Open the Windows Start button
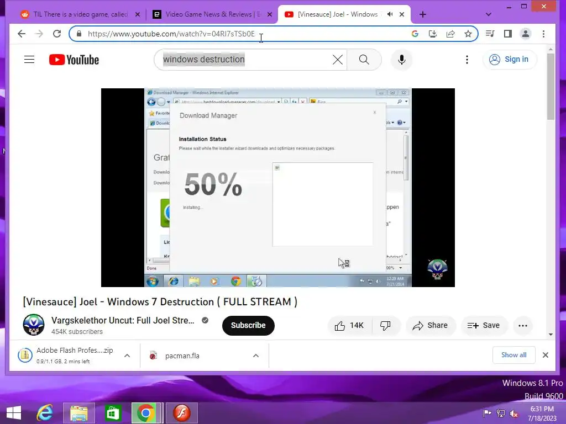566x424 pixels. (14, 413)
